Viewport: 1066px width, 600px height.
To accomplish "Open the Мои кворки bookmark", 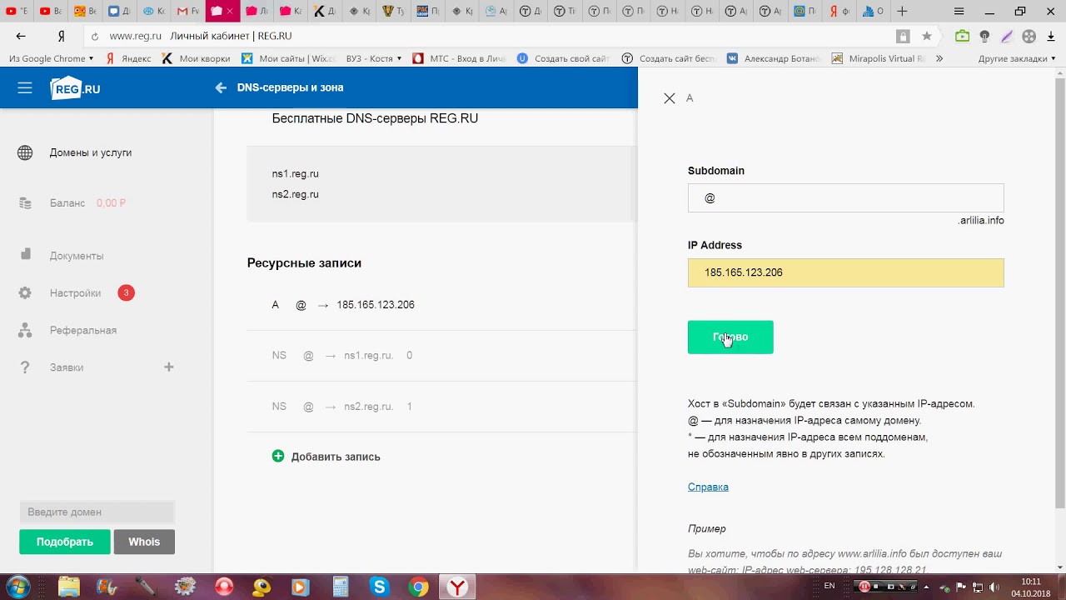I will [196, 58].
